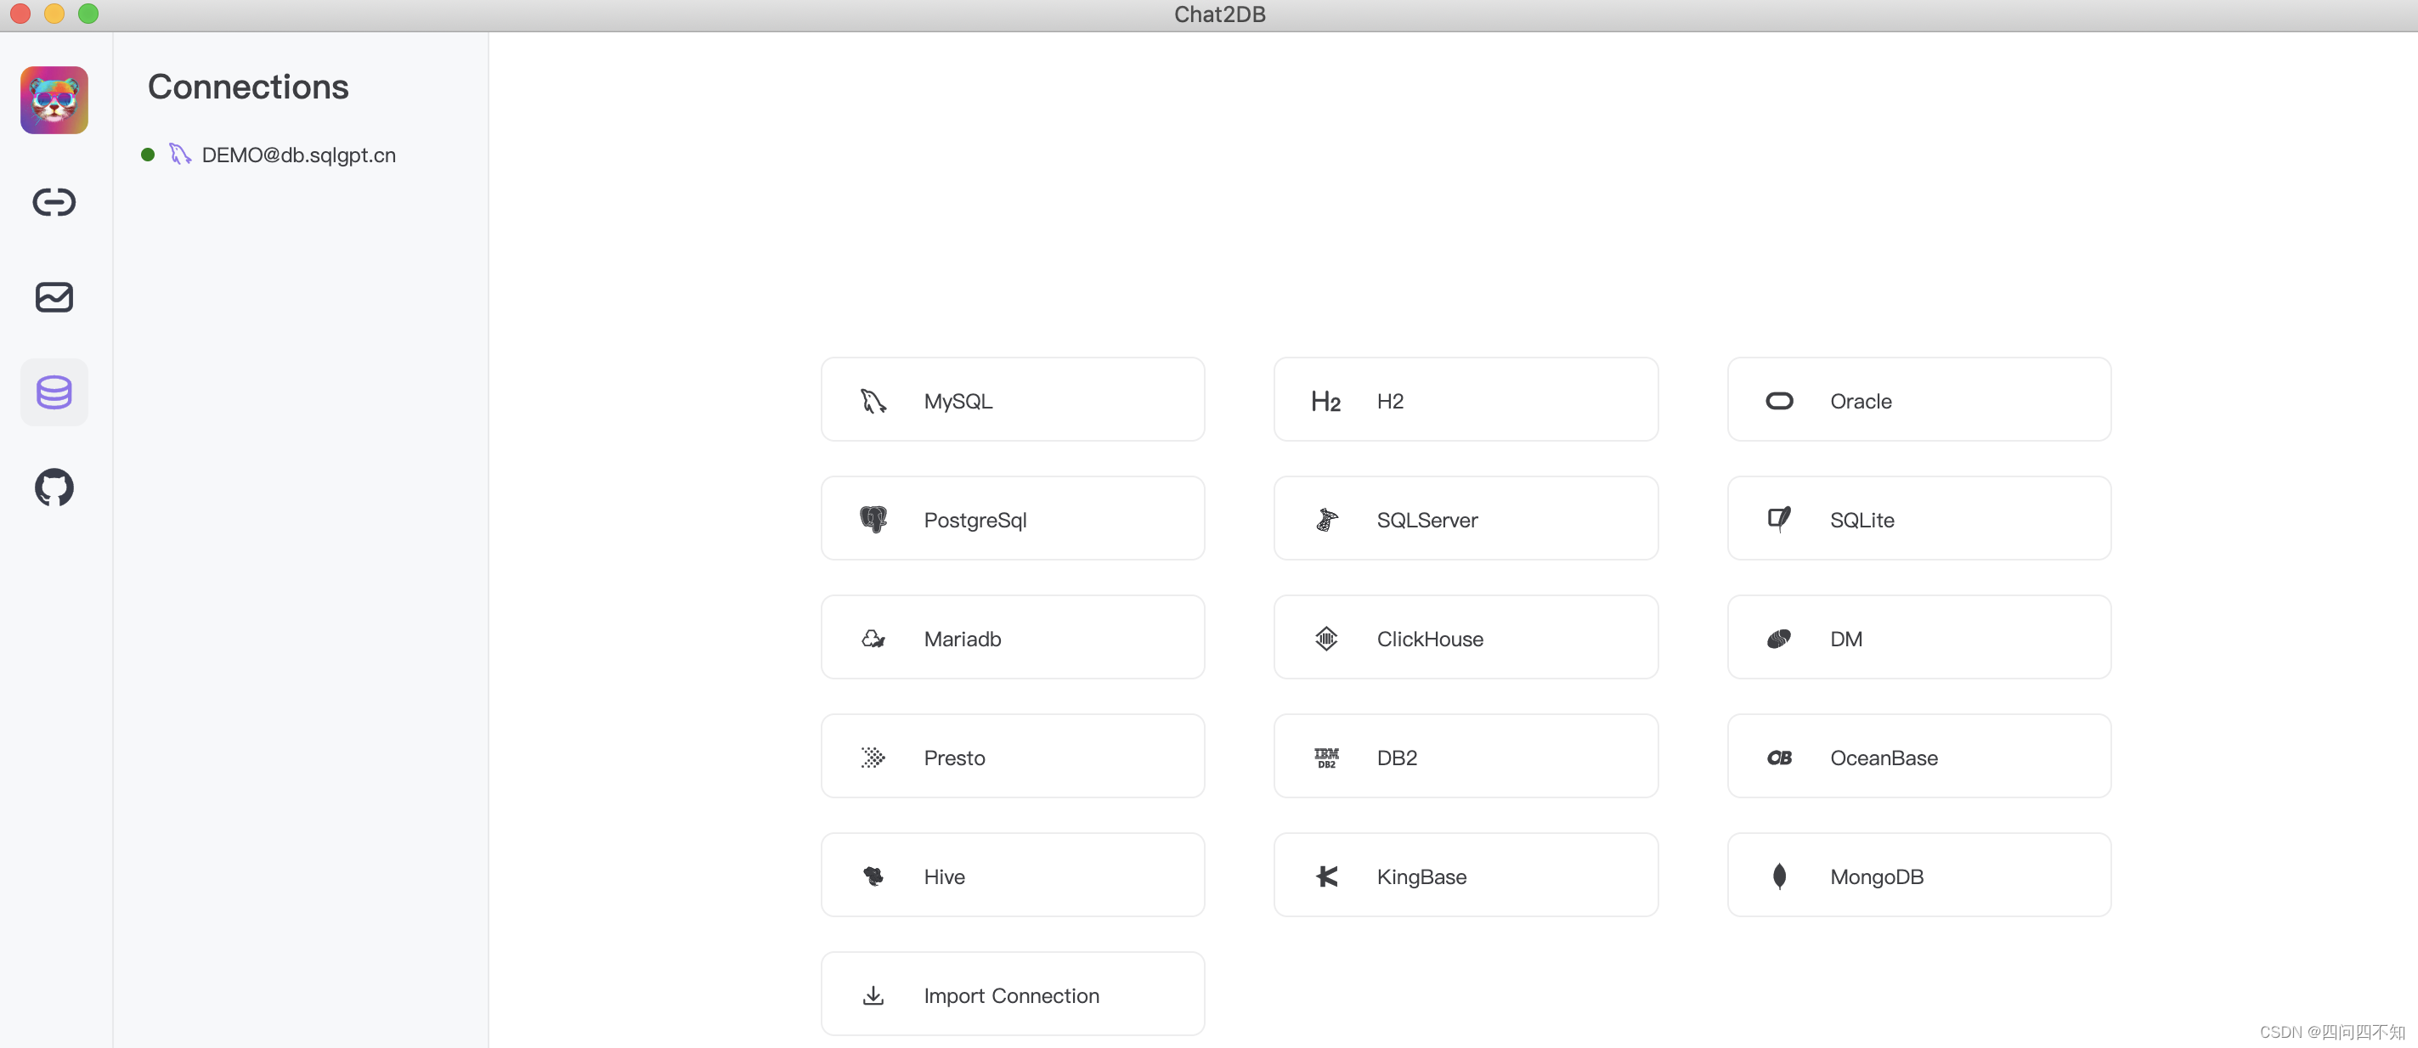This screenshot has height=1048, width=2418.
Task: Click the SQLite feather icon
Action: (1780, 520)
